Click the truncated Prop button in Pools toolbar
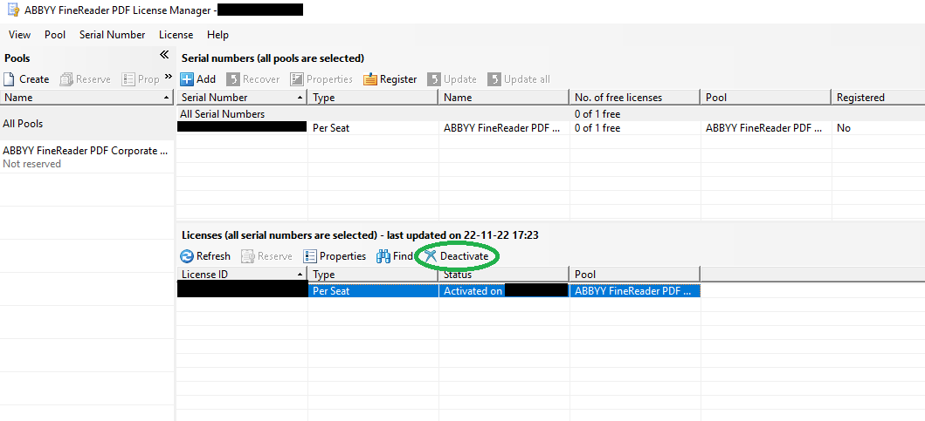The height and width of the screenshot is (421, 925). [x=141, y=79]
